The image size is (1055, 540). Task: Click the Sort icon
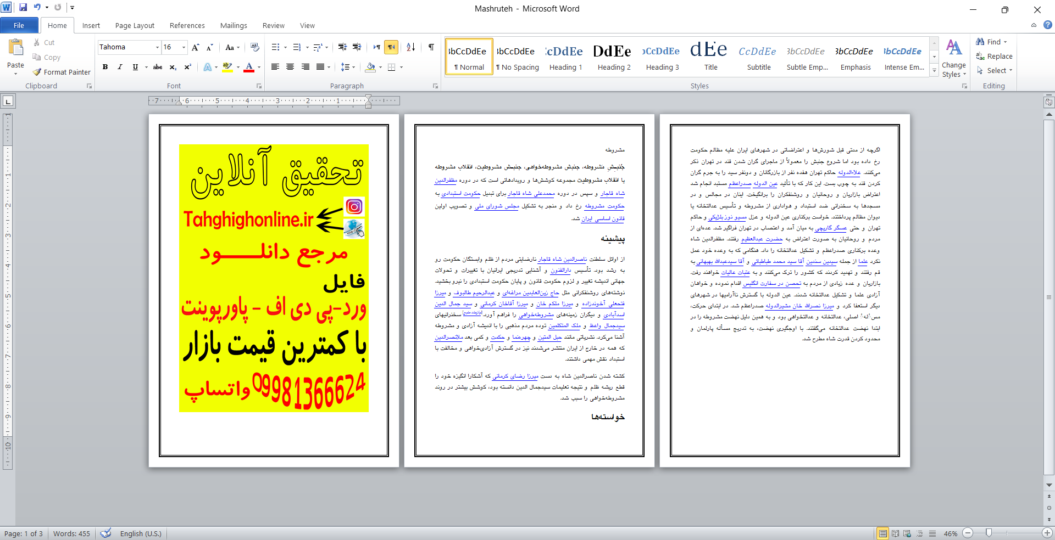(x=410, y=47)
